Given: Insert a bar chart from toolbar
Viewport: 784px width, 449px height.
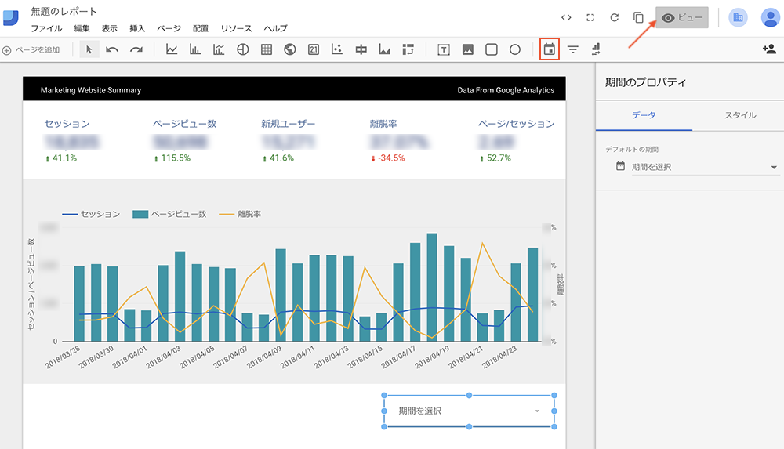Looking at the screenshot, I should 195,49.
